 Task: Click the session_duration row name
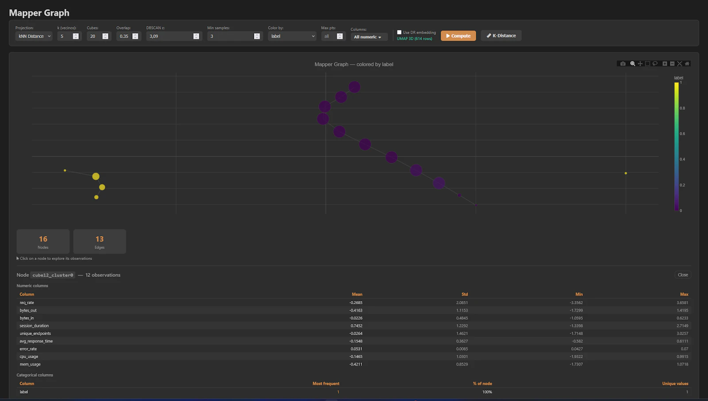(34, 326)
